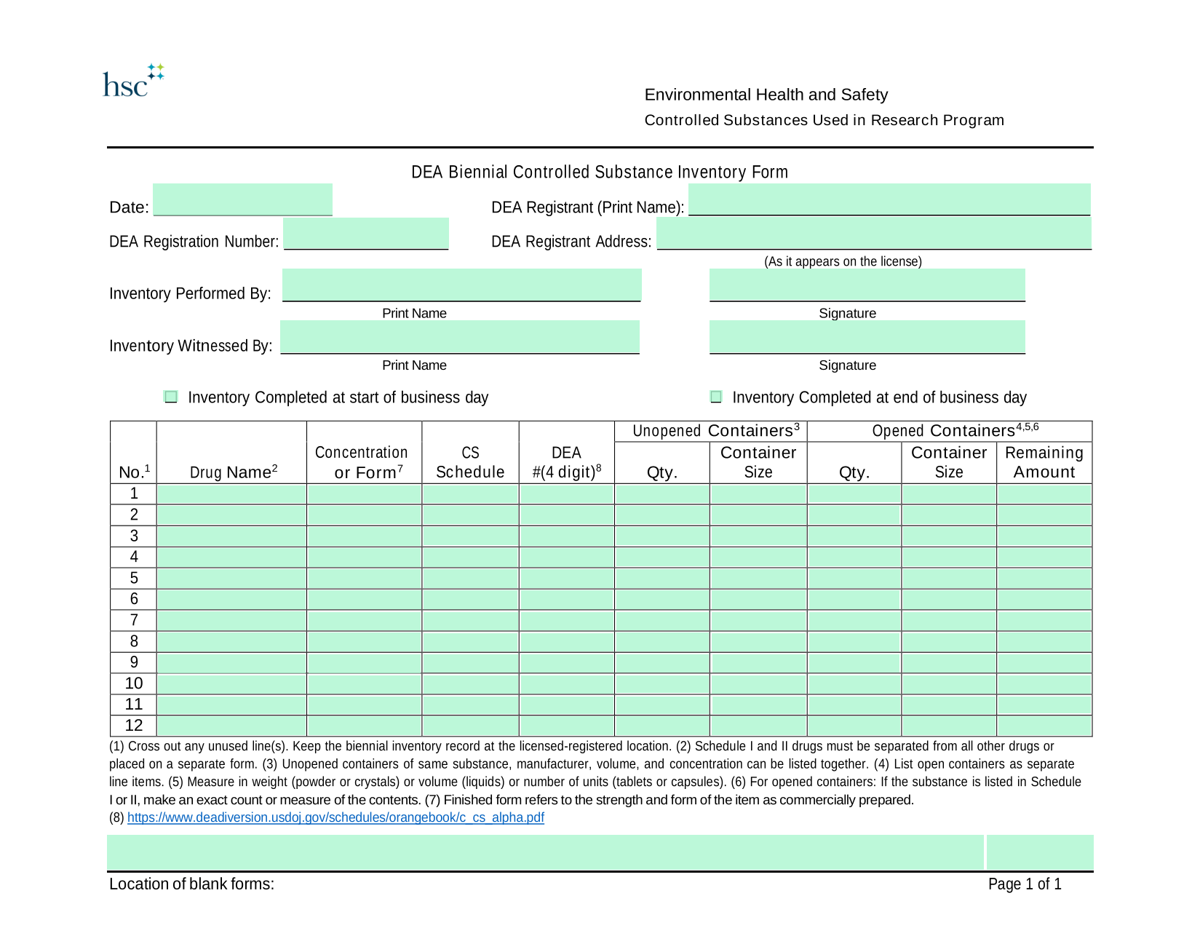This screenshot has height=928, width=1200.
Task: Click Unopened Qty cell in row 4
Action: [x=662, y=558]
